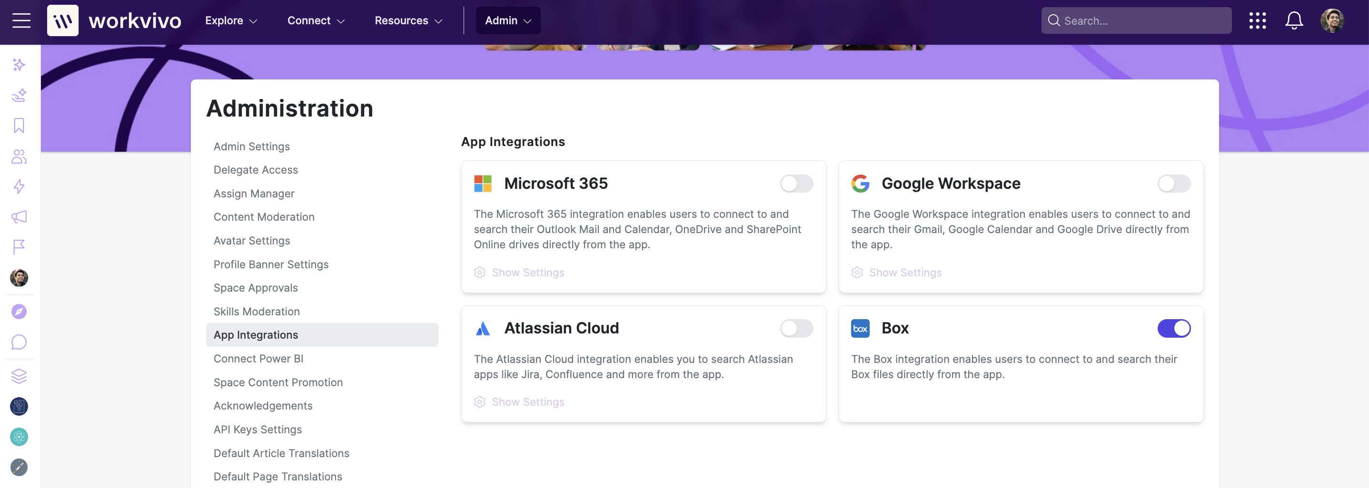Screen dimensions: 1369x488
Task: Open Acknowledgements
Action: (263, 406)
